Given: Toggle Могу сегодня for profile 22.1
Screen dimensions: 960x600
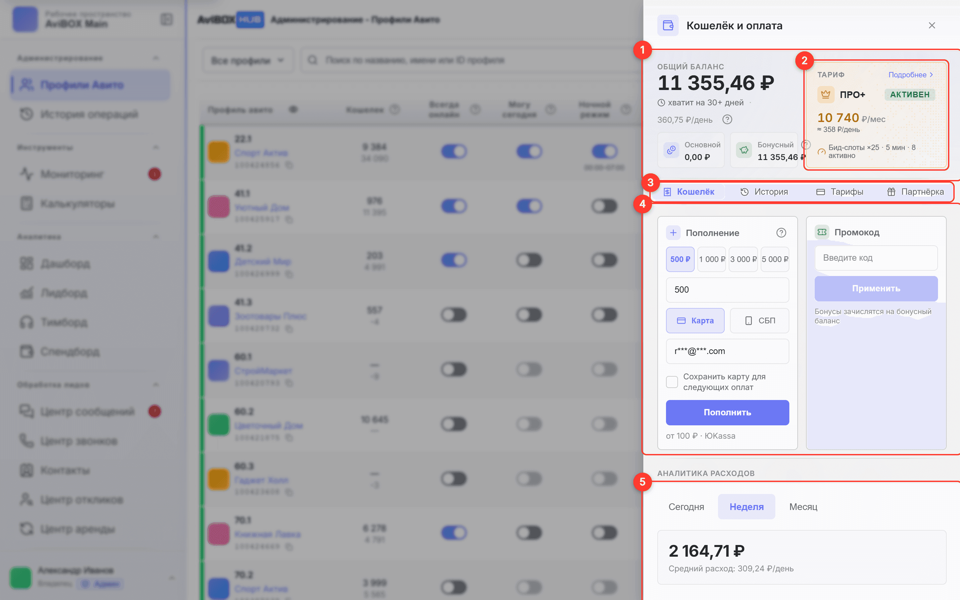Looking at the screenshot, I should pos(529,151).
